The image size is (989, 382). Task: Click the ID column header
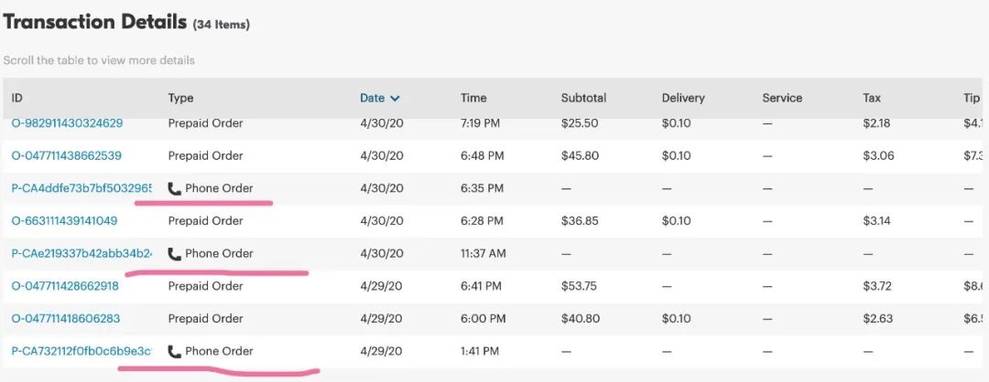click(17, 98)
